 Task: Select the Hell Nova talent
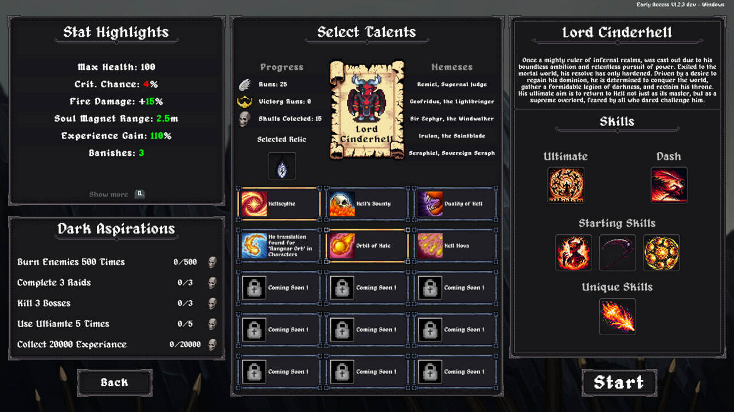click(455, 245)
